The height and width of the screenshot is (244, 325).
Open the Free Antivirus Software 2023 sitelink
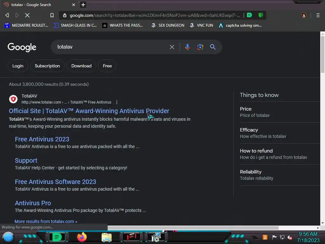point(55,182)
